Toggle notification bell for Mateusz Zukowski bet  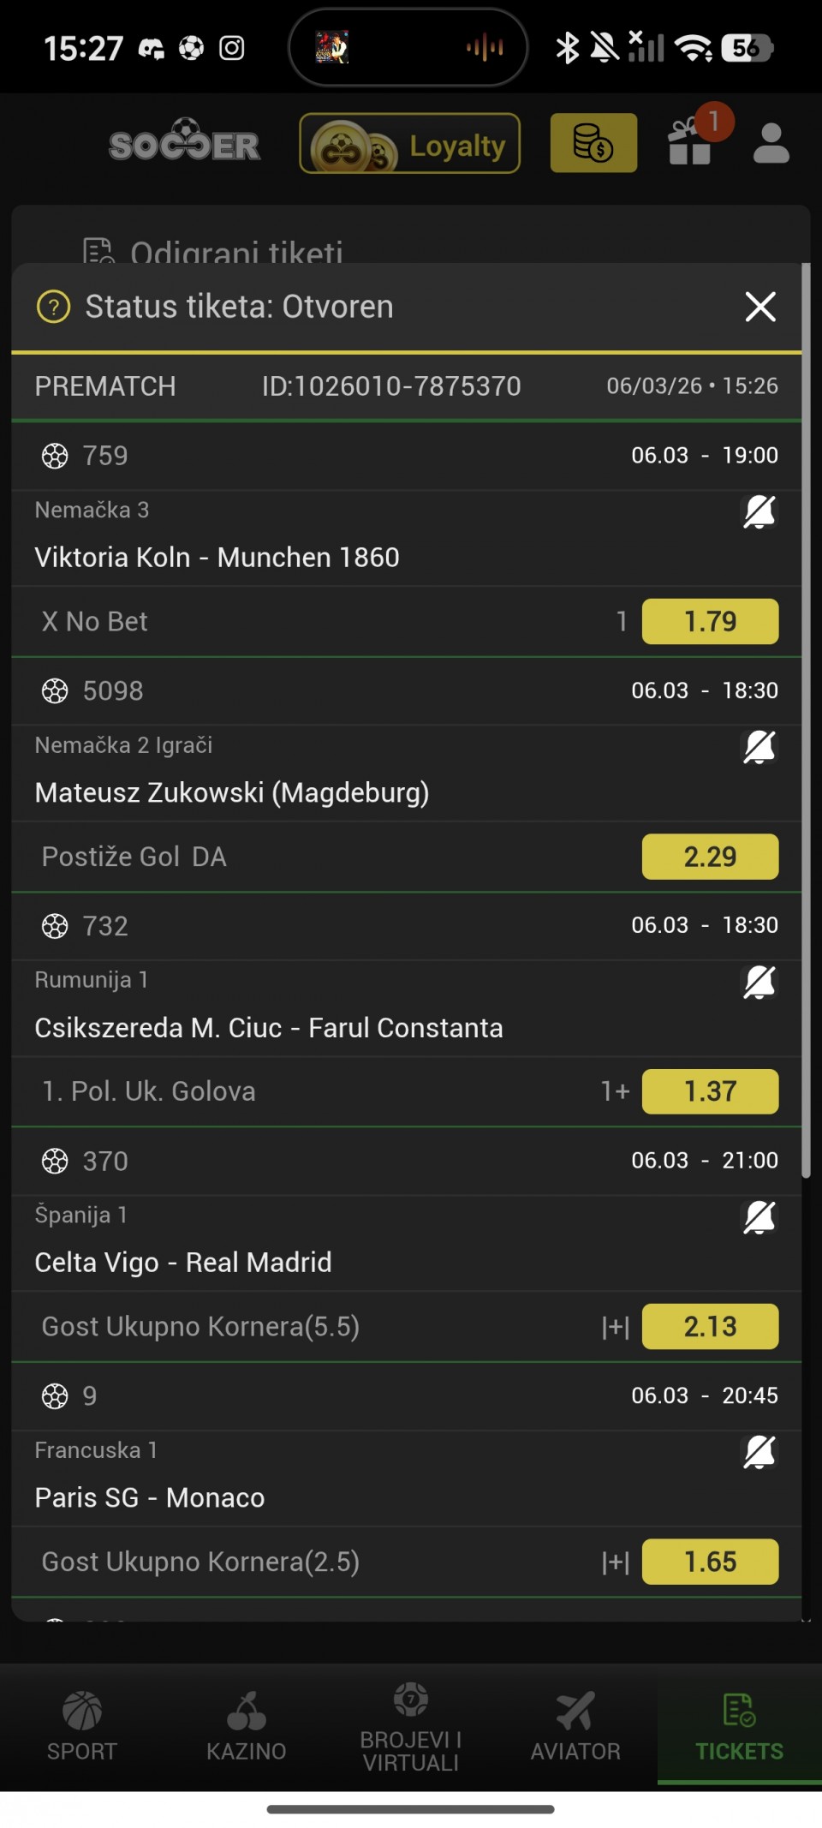[x=759, y=747]
